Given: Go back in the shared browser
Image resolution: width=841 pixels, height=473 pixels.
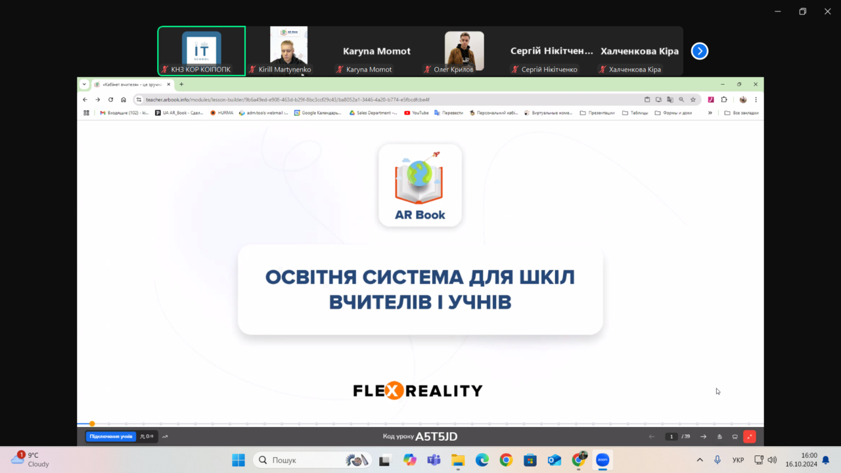Looking at the screenshot, I should point(85,100).
